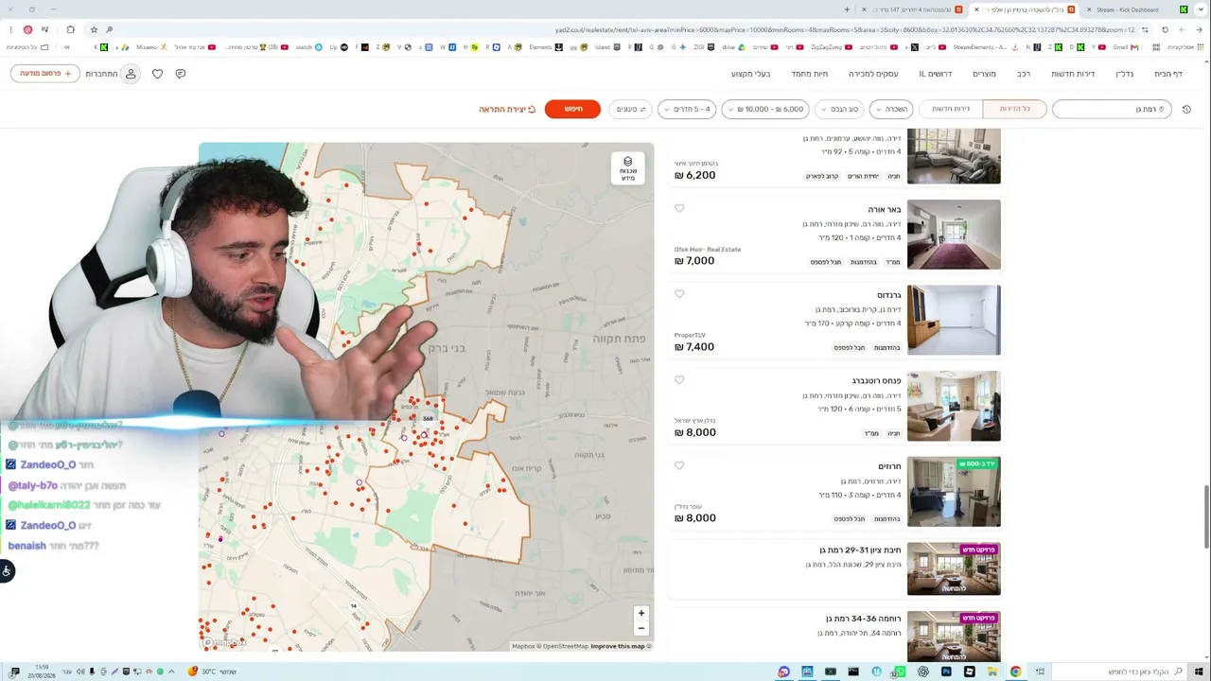Open the פנחס רוטנברג listing photo
The width and height of the screenshot is (1211, 681).
click(954, 406)
